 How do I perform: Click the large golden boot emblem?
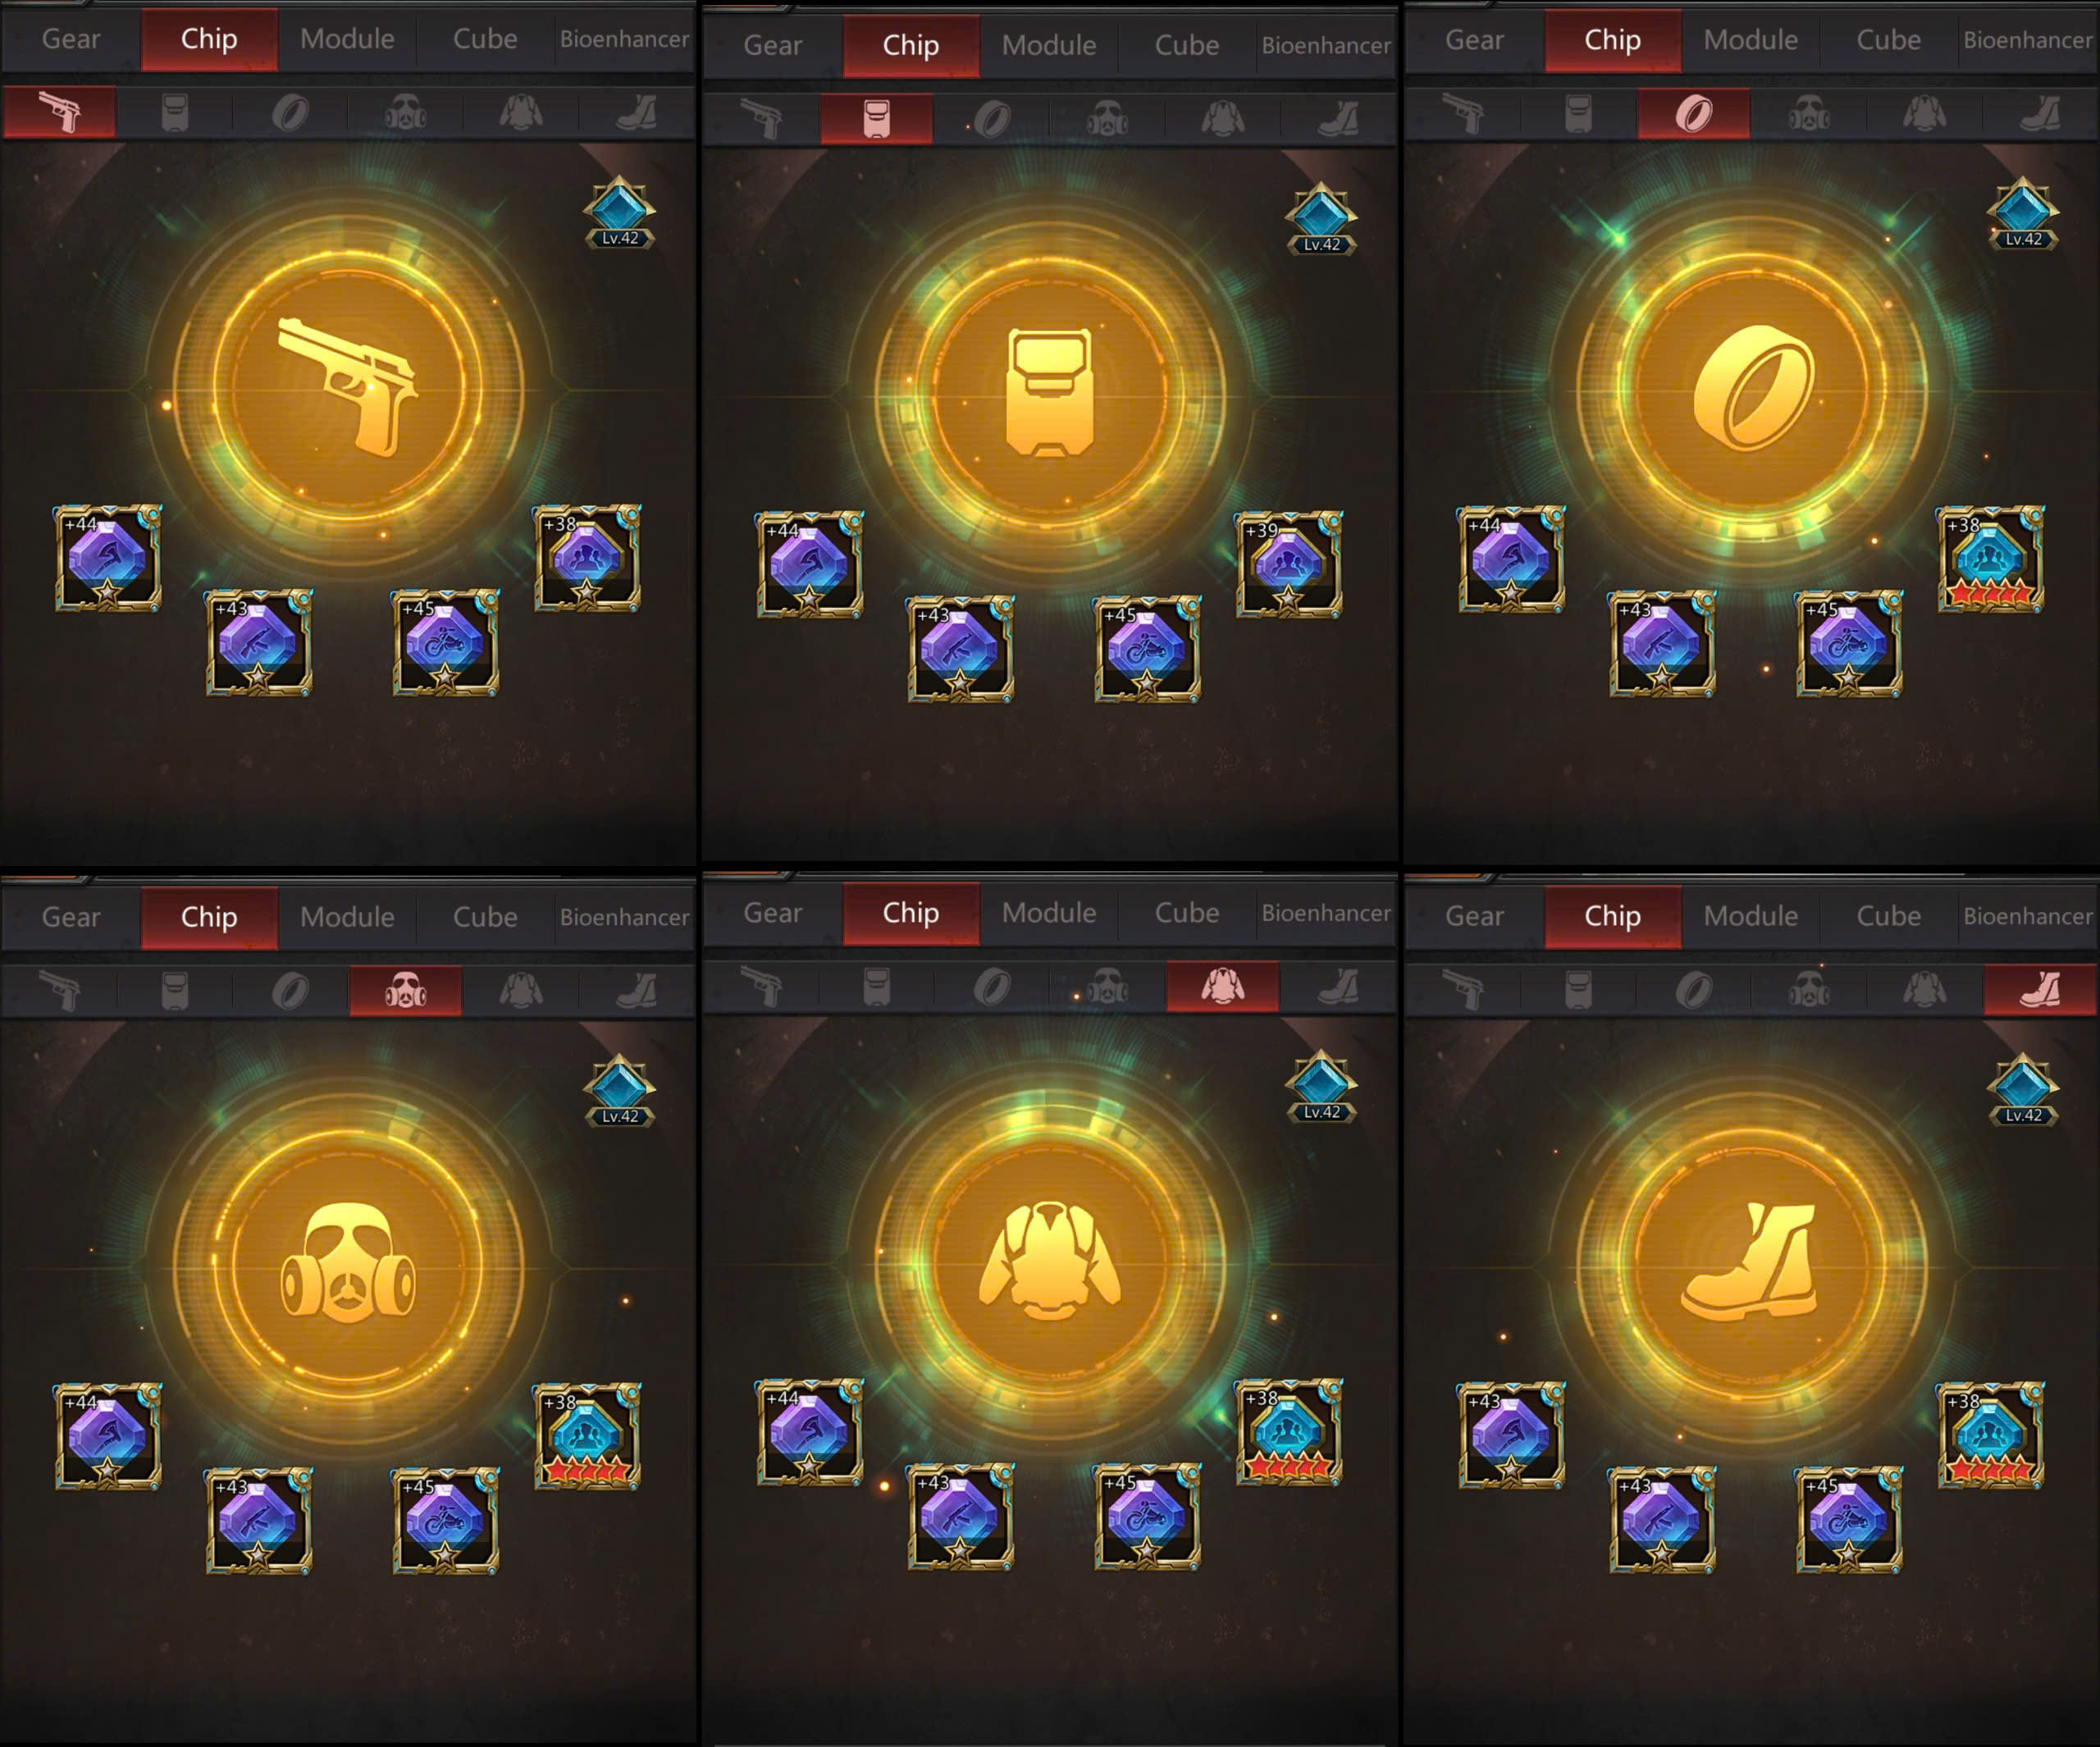click(x=1752, y=1265)
